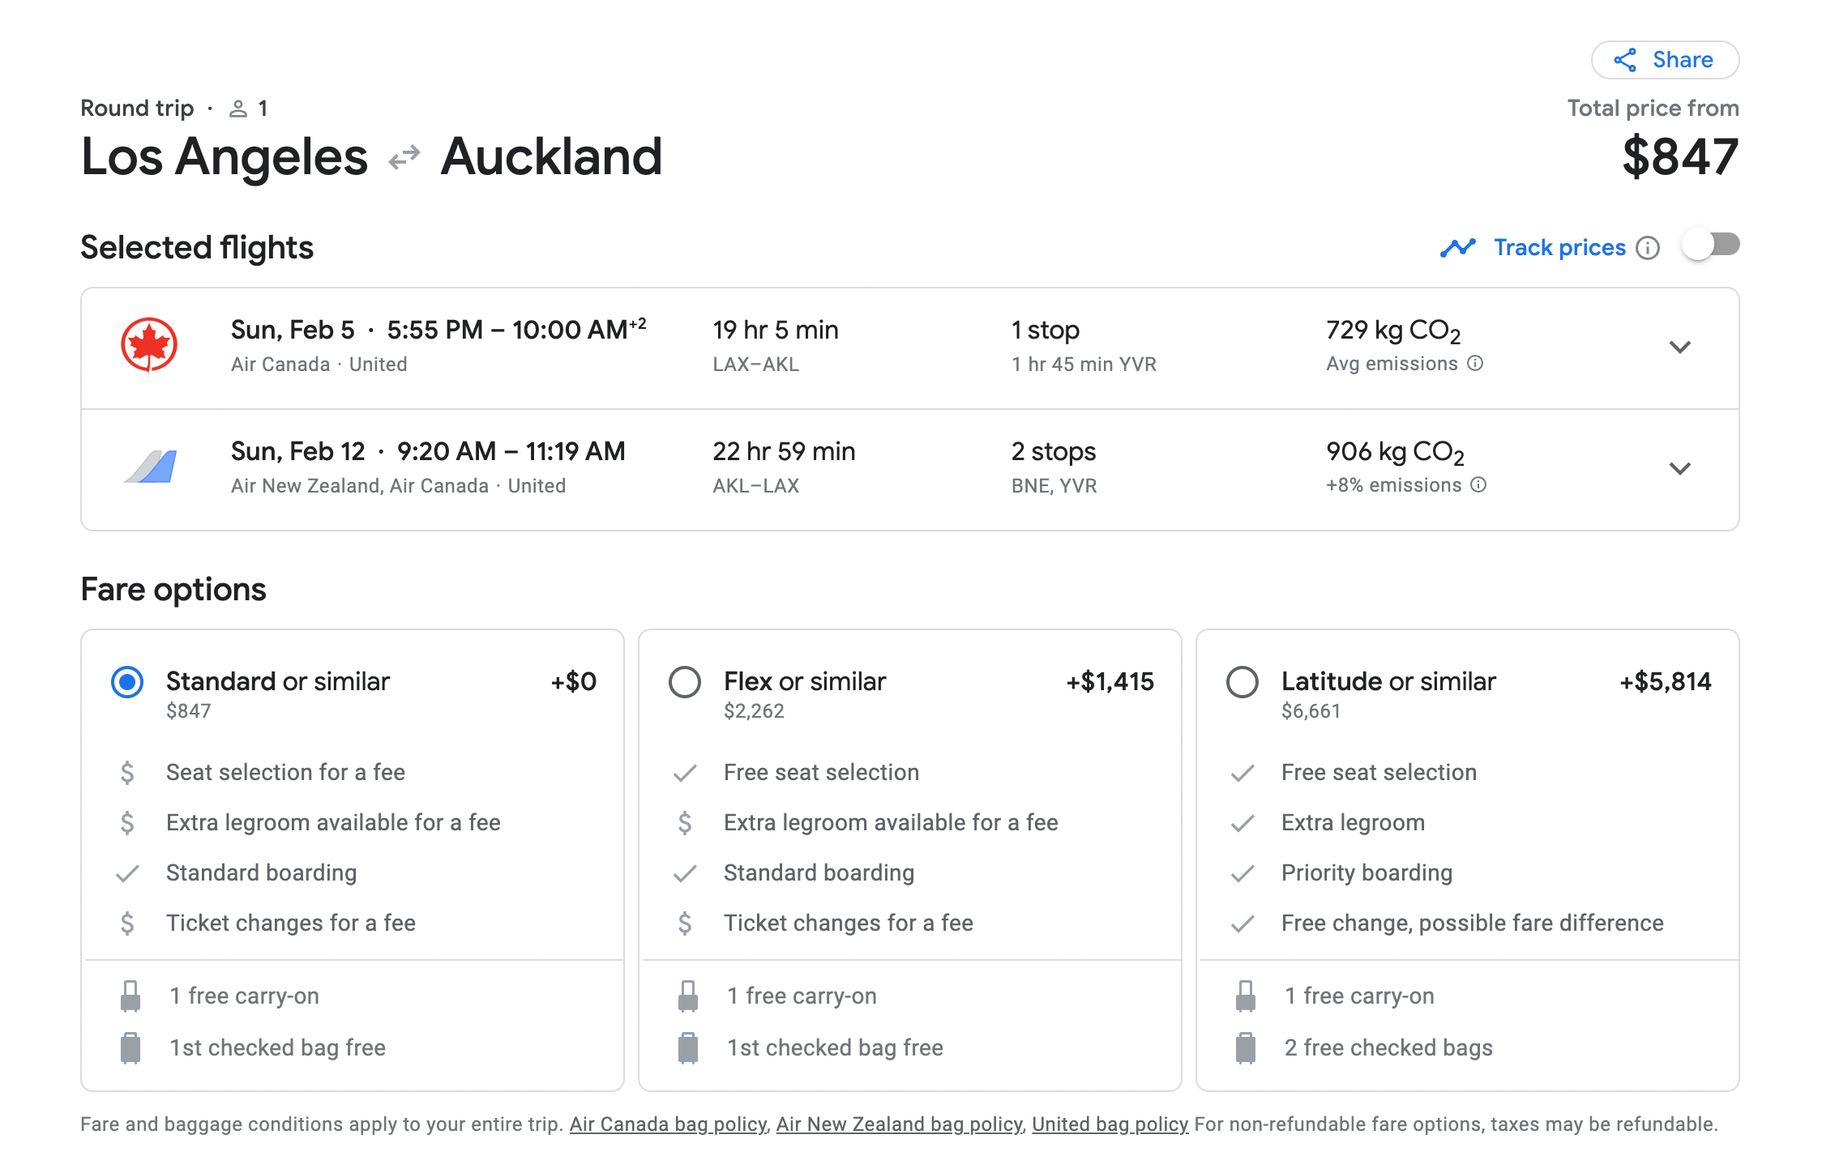Click checkmark beside Free change, possible fare difference

tap(1242, 923)
